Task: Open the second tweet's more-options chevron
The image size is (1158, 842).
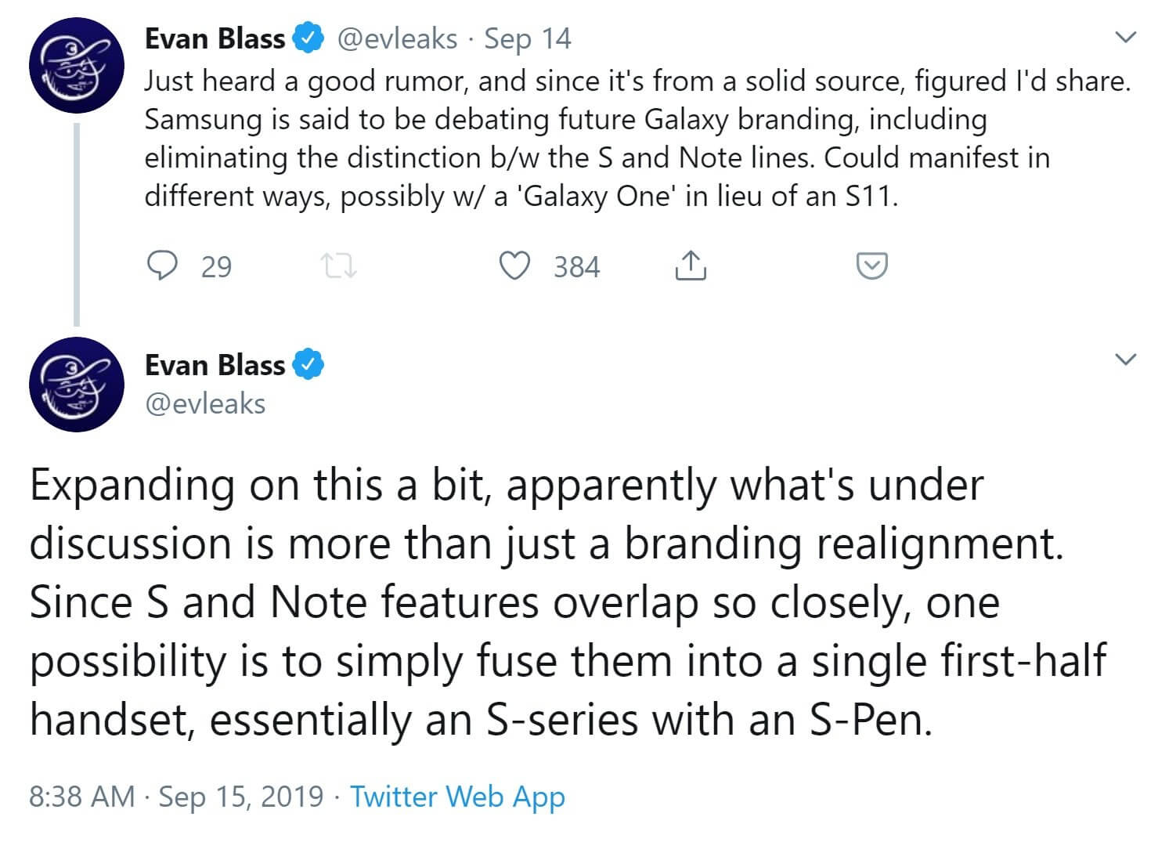Action: (1124, 360)
